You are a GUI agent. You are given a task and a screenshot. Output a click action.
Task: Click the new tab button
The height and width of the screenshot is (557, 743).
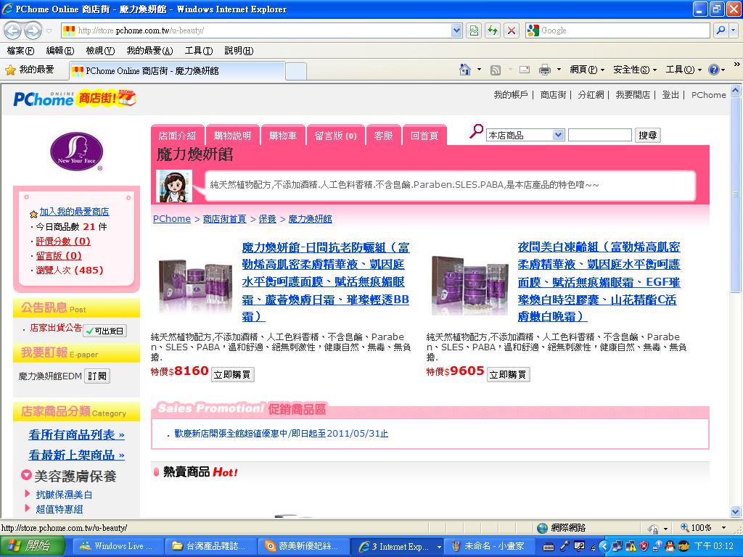[x=296, y=71]
